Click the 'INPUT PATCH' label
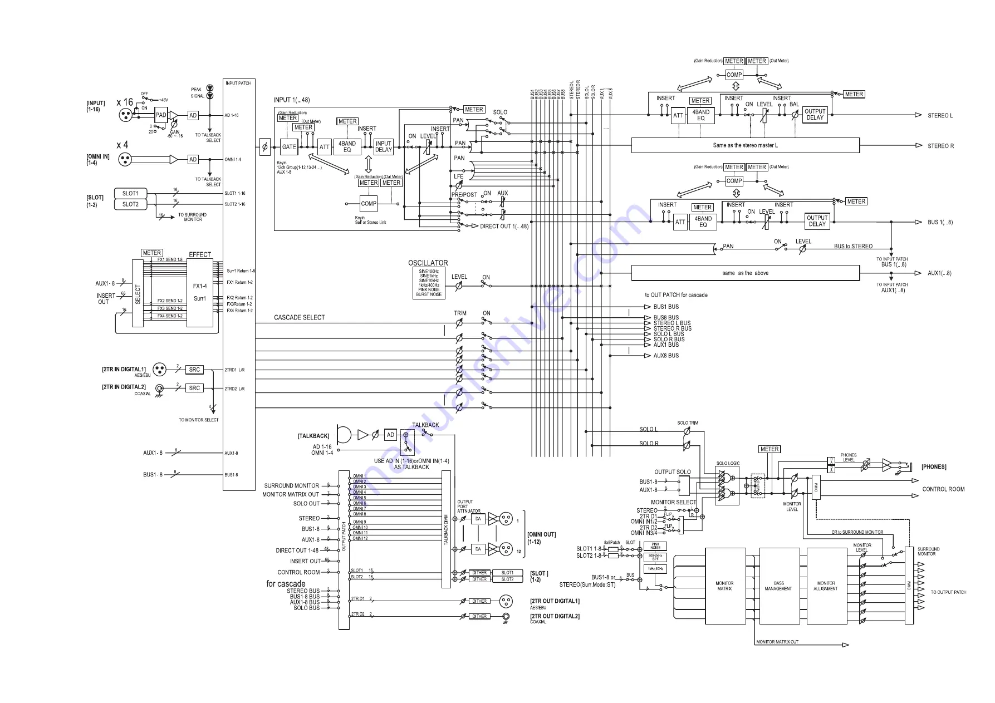Image resolution: width=995 pixels, height=703 pixels. pos(238,83)
